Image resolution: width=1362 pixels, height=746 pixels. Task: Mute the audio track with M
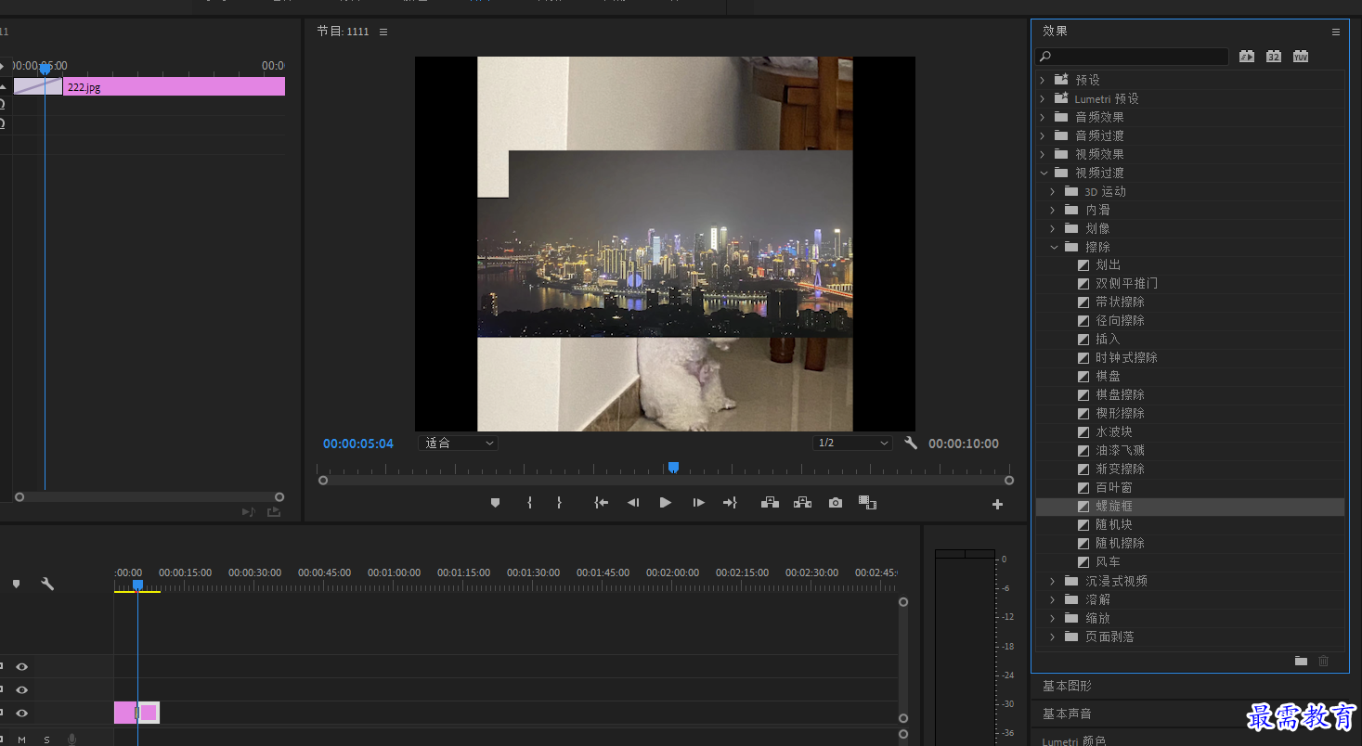[21, 740]
